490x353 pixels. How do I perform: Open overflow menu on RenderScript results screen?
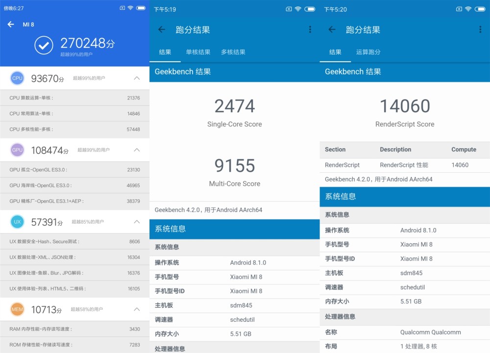480,29
